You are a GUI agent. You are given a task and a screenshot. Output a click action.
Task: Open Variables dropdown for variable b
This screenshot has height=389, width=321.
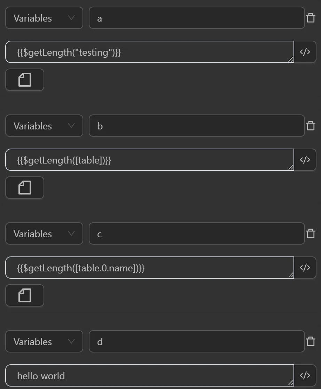44,126
